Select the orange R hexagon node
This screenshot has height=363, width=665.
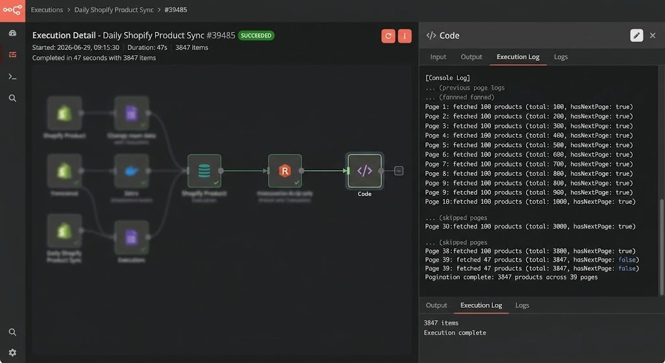point(285,171)
